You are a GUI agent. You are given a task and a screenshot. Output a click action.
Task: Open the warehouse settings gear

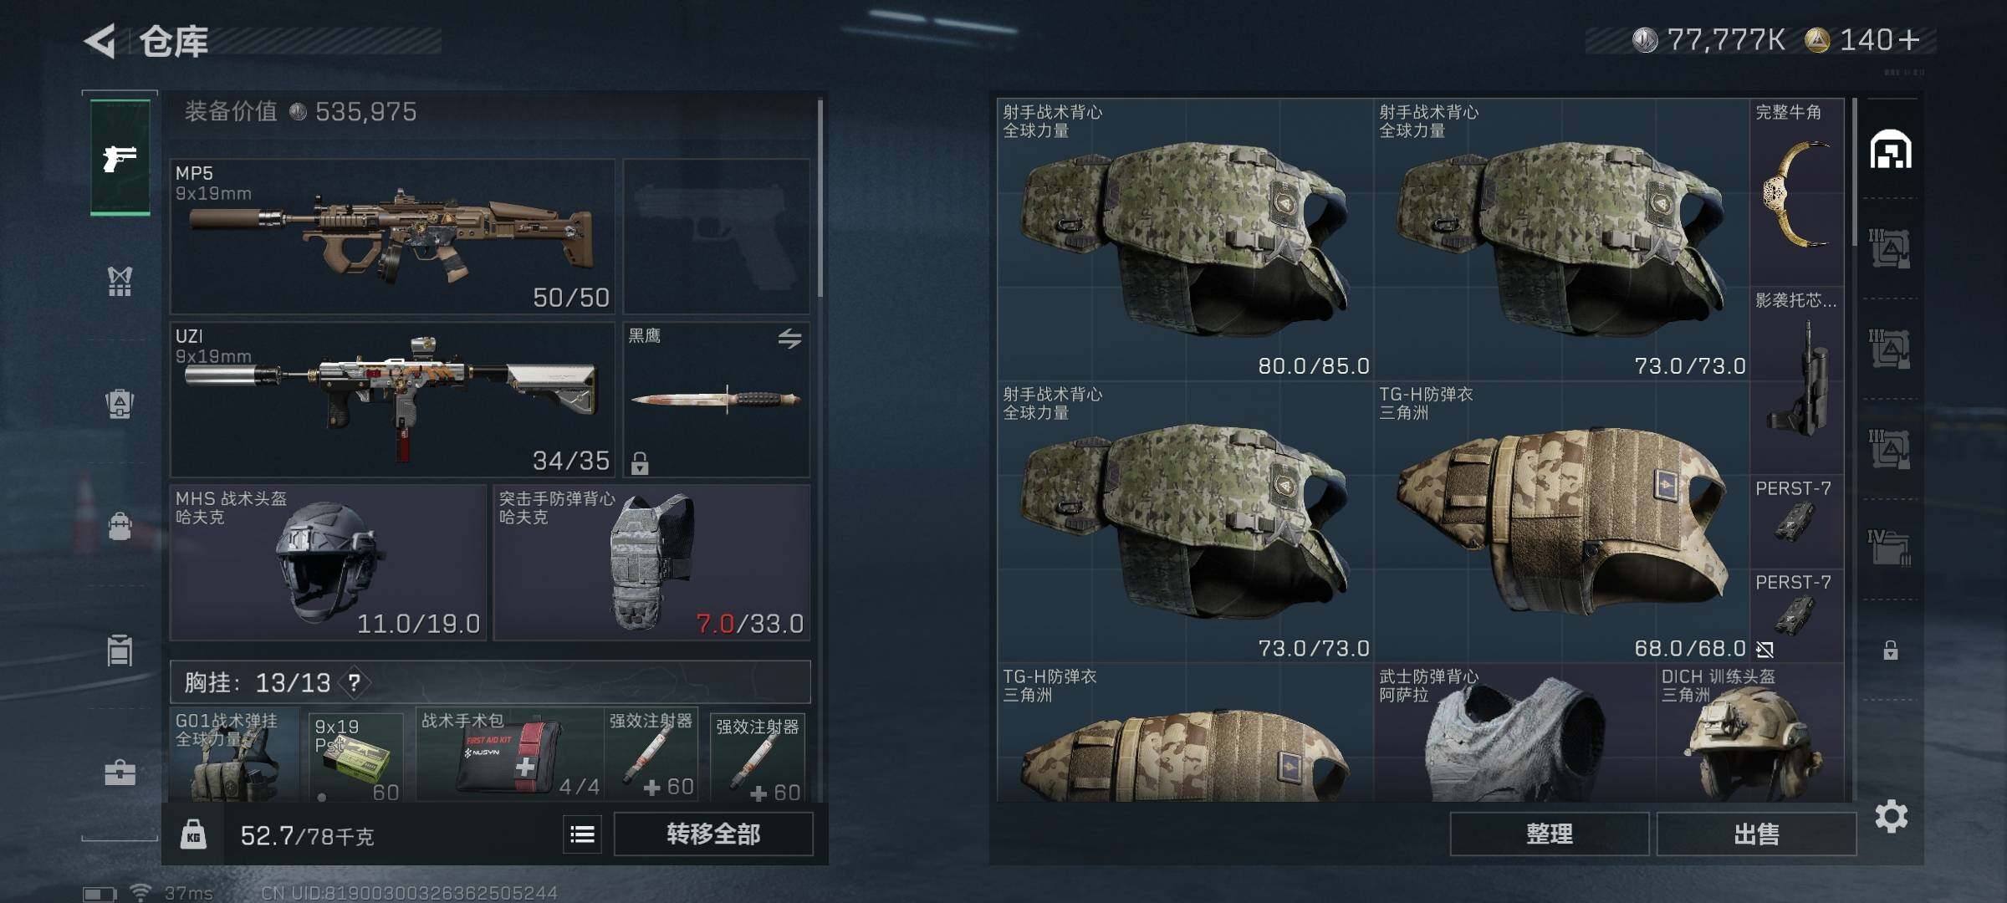click(x=1892, y=816)
